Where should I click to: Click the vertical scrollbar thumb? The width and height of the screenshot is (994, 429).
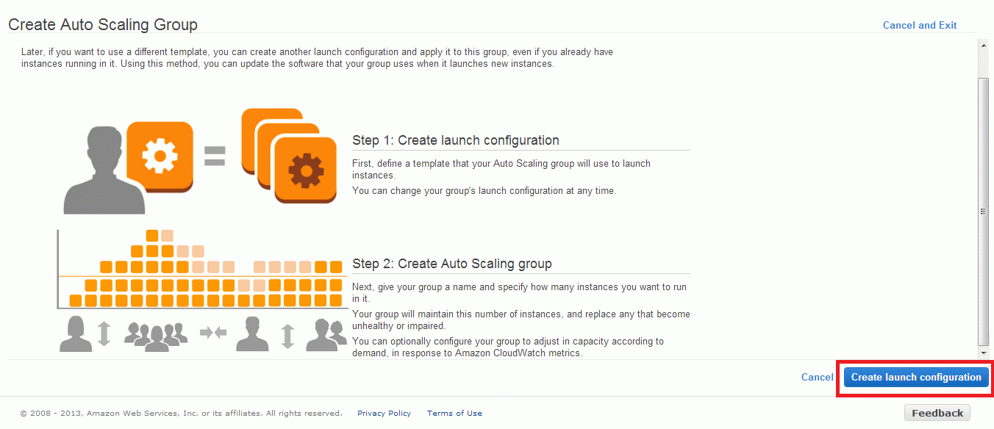(x=983, y=211)
